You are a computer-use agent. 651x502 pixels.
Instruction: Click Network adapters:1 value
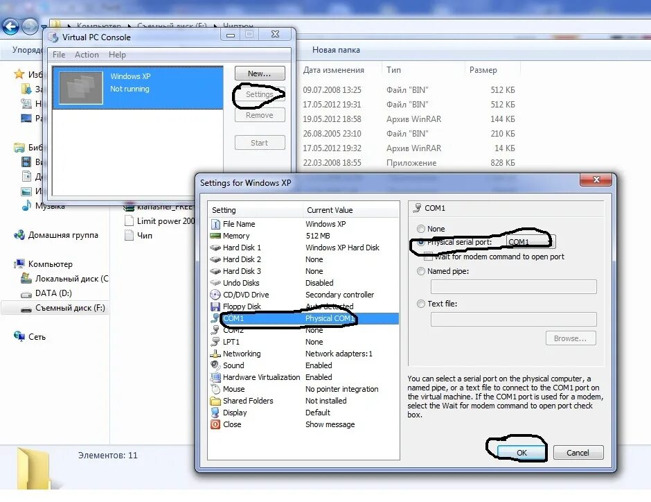pyautogui.click(x=339, y=354)
